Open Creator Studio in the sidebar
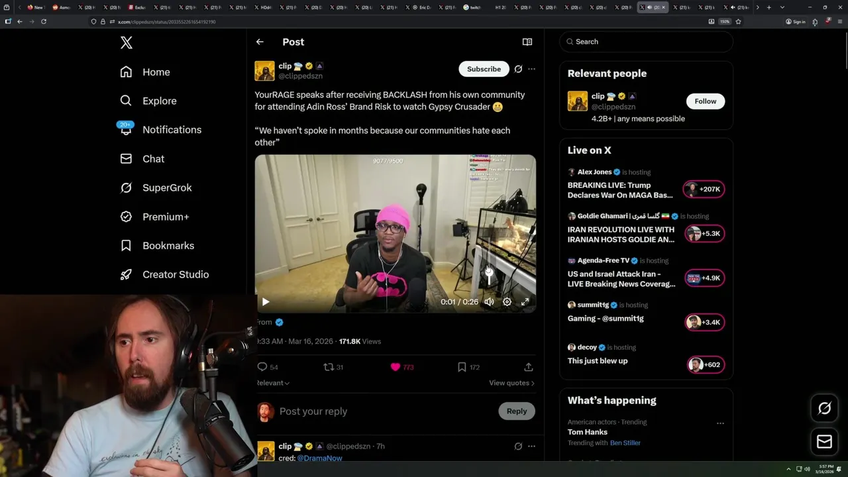 [x=164, y=274]
